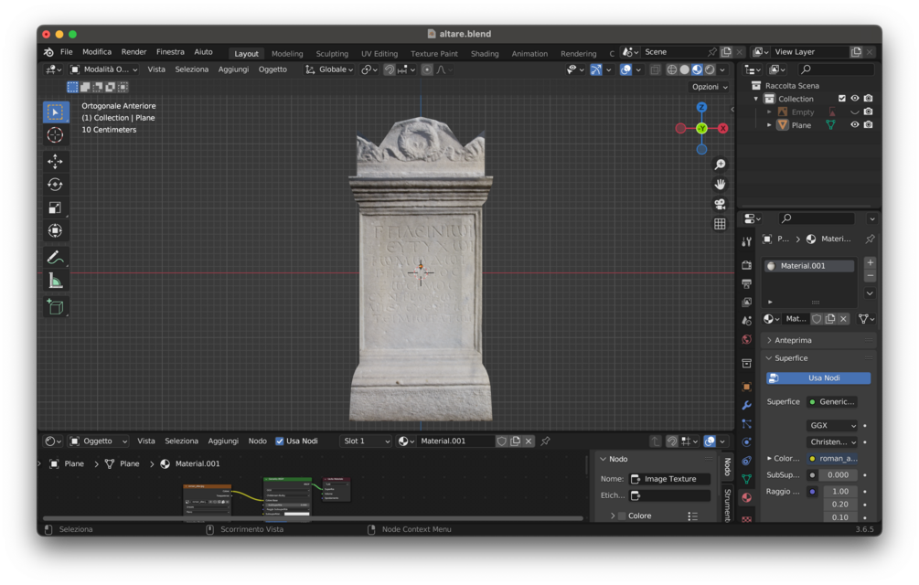Switch viewport to orthographic/perspective grid icon
This screenshot has width=919, height=585.
tap(720, 224)
